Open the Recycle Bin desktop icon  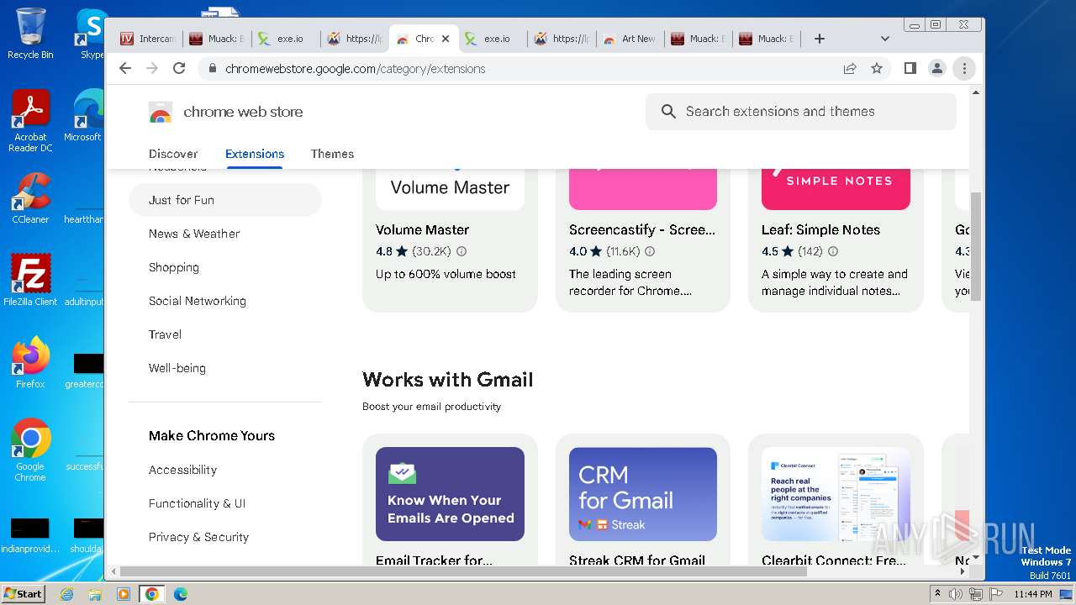pos(30,34)
